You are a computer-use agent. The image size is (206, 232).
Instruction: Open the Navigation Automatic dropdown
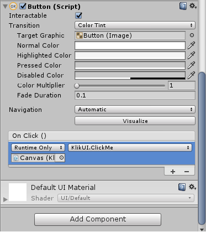coord(135,110)
